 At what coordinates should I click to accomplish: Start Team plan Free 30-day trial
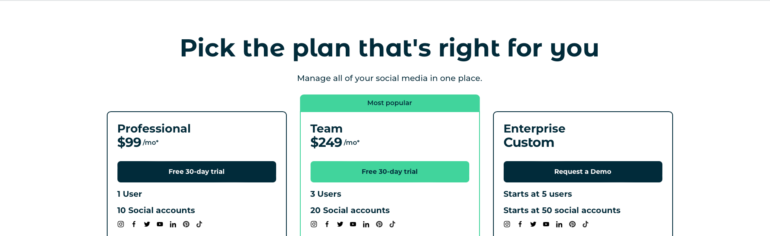(x=390, y=172)
